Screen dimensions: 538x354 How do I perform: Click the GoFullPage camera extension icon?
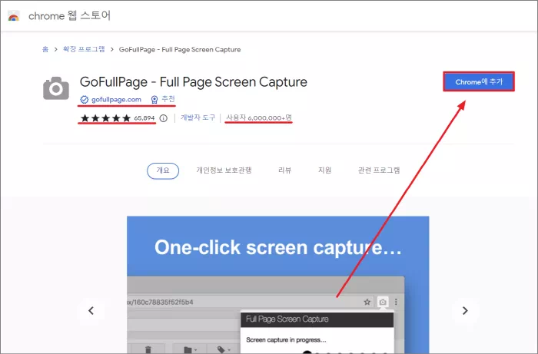pos(56,88)
